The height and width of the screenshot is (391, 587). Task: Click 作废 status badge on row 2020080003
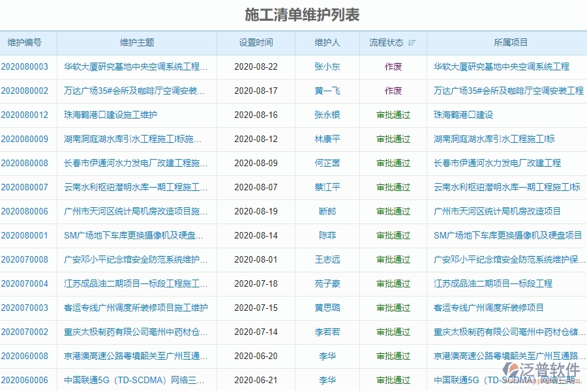393,66
